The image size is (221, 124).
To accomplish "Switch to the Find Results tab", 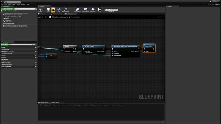I will [x=56, y=103].
